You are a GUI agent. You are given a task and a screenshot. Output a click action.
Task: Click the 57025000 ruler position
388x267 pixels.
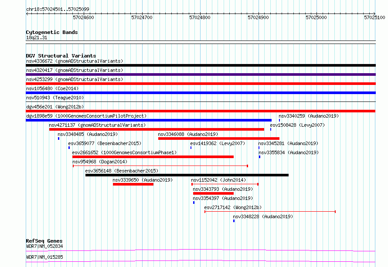coord(316,17)
